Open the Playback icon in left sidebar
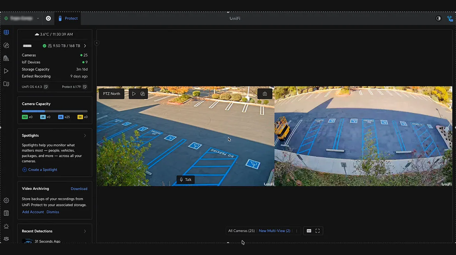Image resolution: width=456 pixels, height=255 pixels. 6,71
